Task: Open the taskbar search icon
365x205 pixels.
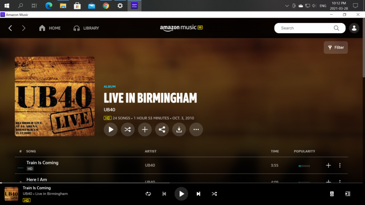Action: pos(20,6)
